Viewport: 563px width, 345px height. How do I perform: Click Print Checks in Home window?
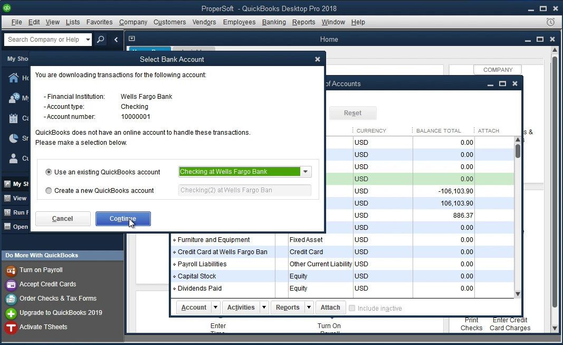click(x=471, y=324)
